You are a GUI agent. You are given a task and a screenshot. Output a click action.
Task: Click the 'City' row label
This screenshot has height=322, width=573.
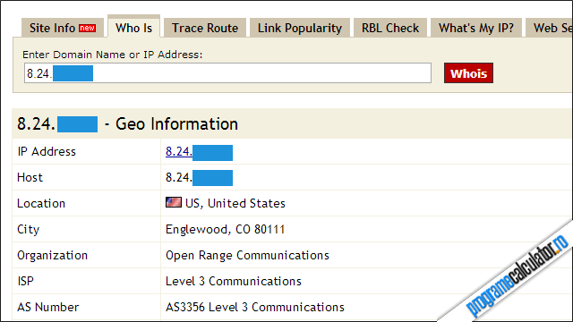click(28, 230)
